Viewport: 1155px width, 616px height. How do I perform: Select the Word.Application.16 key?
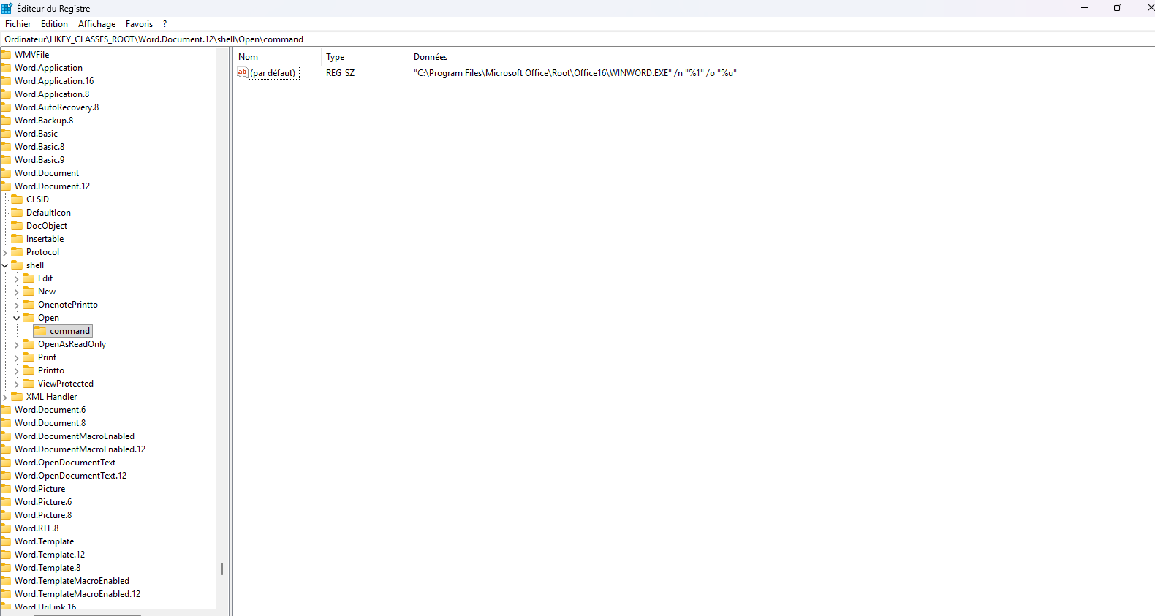(x=54, y=81)
